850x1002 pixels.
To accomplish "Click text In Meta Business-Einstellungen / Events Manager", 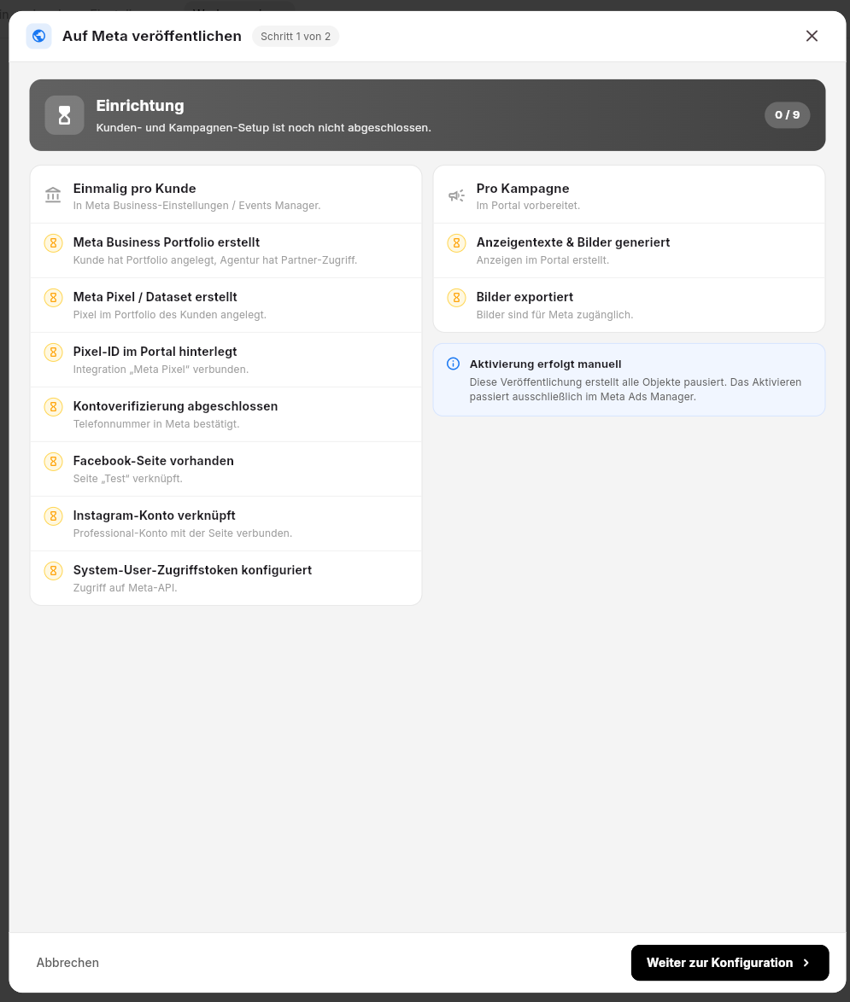I will click(x=197, y=206).
